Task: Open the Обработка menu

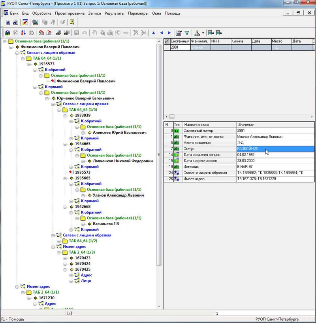Action: coord(41,13)
